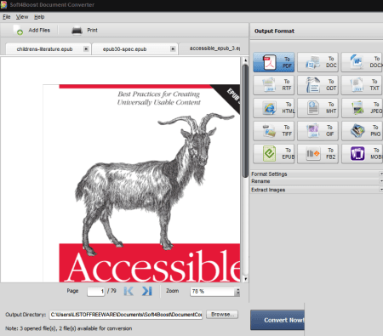The width and height of the screenshot is (383, 336).
Task: Select the To DOC output format
Action: click(x=317, y=62)
